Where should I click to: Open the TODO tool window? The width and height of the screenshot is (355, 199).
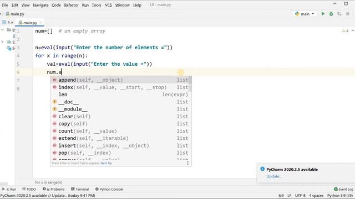(x=29, y=189)
